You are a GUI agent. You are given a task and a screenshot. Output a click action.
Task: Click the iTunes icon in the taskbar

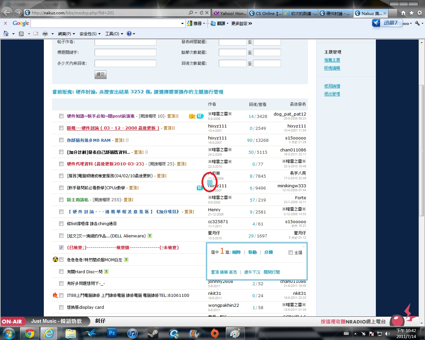click(x=132, y=333)
